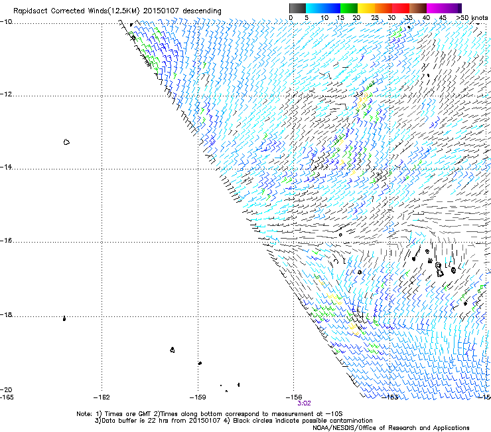Click the '-10' latitude axis label
The height and width of the screenshot is (432, 491).
coord(6,22)
